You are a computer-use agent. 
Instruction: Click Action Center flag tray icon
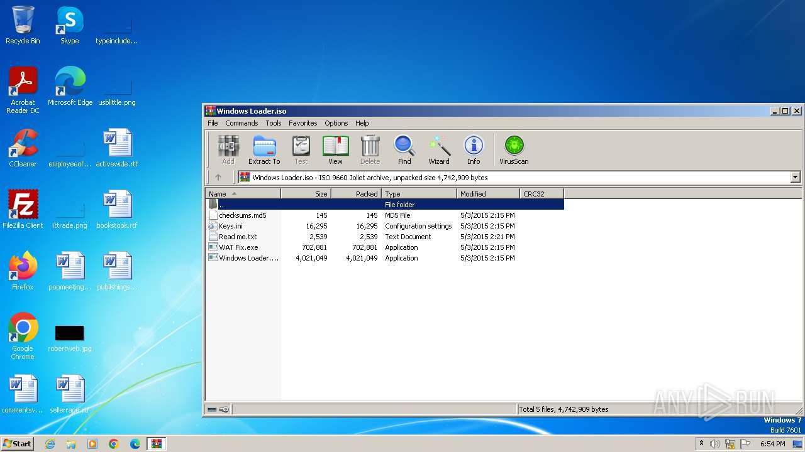tap(746, 444)
